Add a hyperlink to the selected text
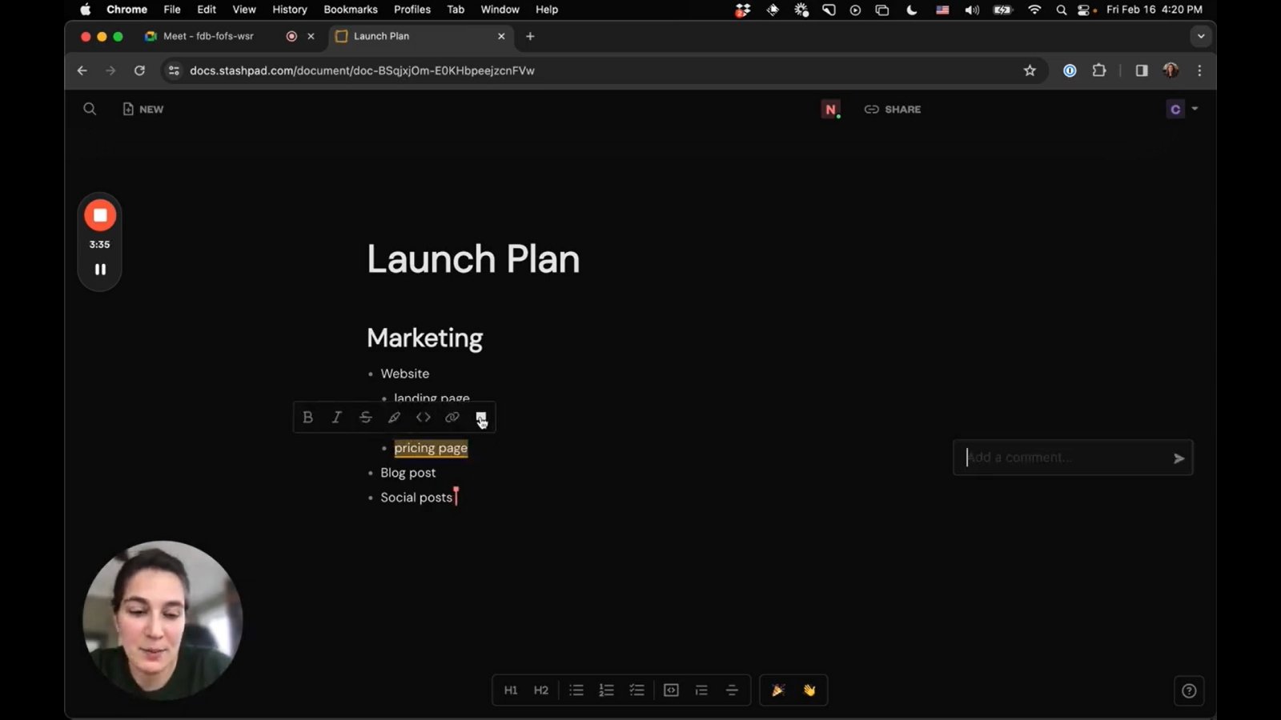The width and height of the screenshot is (1281, 720). pos(452,418)
